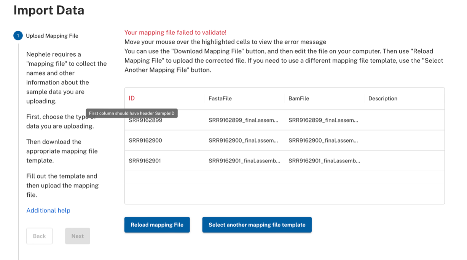Click the Reload mapping File button
The image size is (467, 260).
point(157,225)
